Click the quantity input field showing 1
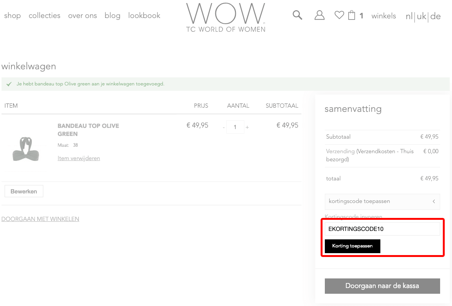Viewport: 452px width, 306px height. pos(235,127)
